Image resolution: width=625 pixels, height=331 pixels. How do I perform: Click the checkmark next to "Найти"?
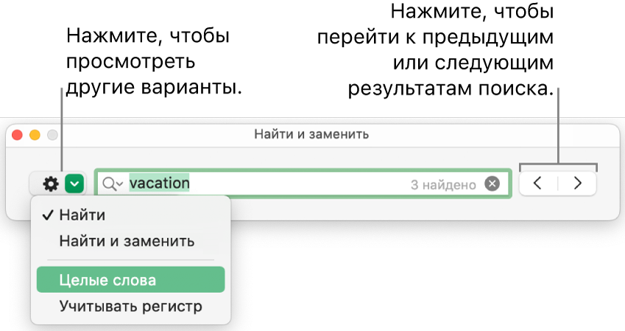click(47, 215)
